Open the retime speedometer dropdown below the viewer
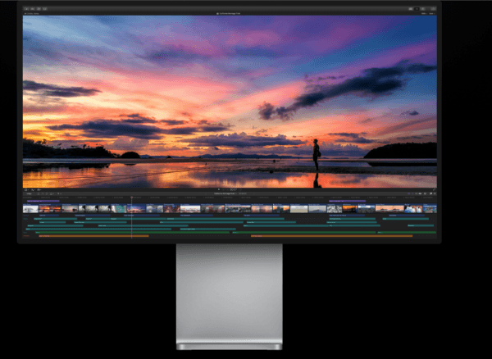 (x=39, y=189)
